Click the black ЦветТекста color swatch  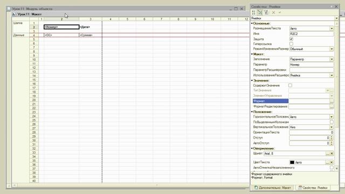point(292,162)
